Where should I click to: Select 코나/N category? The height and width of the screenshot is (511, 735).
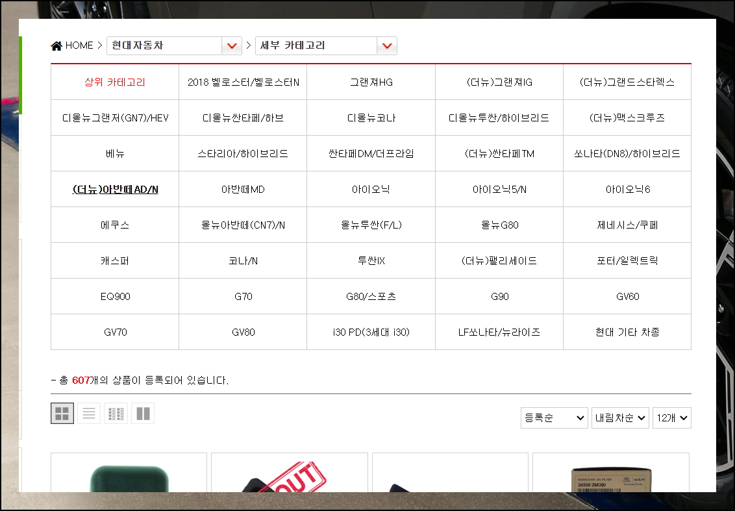pyautogui.click(x=243, y=260)
